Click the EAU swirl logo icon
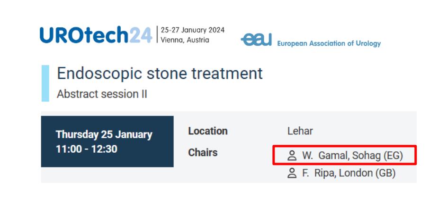Image resolution: width=438 pixels, height=198 pixels. coord(256,41)
